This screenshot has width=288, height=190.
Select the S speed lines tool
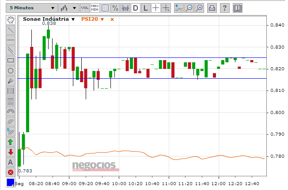[x=11, y=132]
